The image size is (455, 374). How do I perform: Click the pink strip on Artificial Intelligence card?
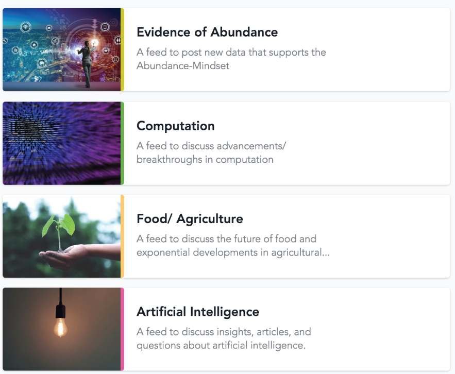[x=122, y=329]
